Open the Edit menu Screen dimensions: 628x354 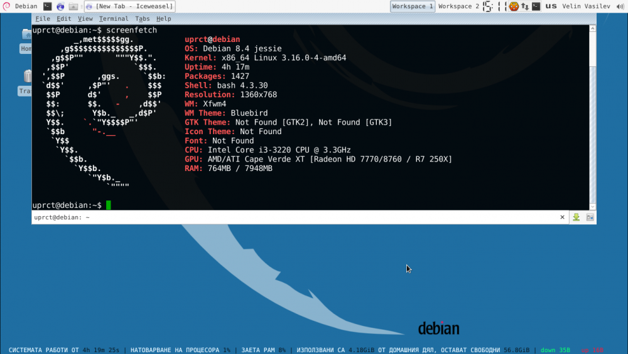click(63, 18)
